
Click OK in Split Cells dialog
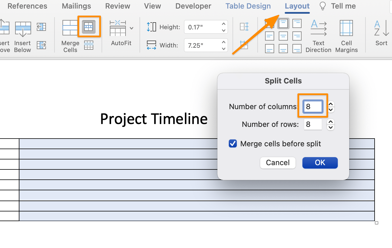pyautogui.click(x=320, y=163)
